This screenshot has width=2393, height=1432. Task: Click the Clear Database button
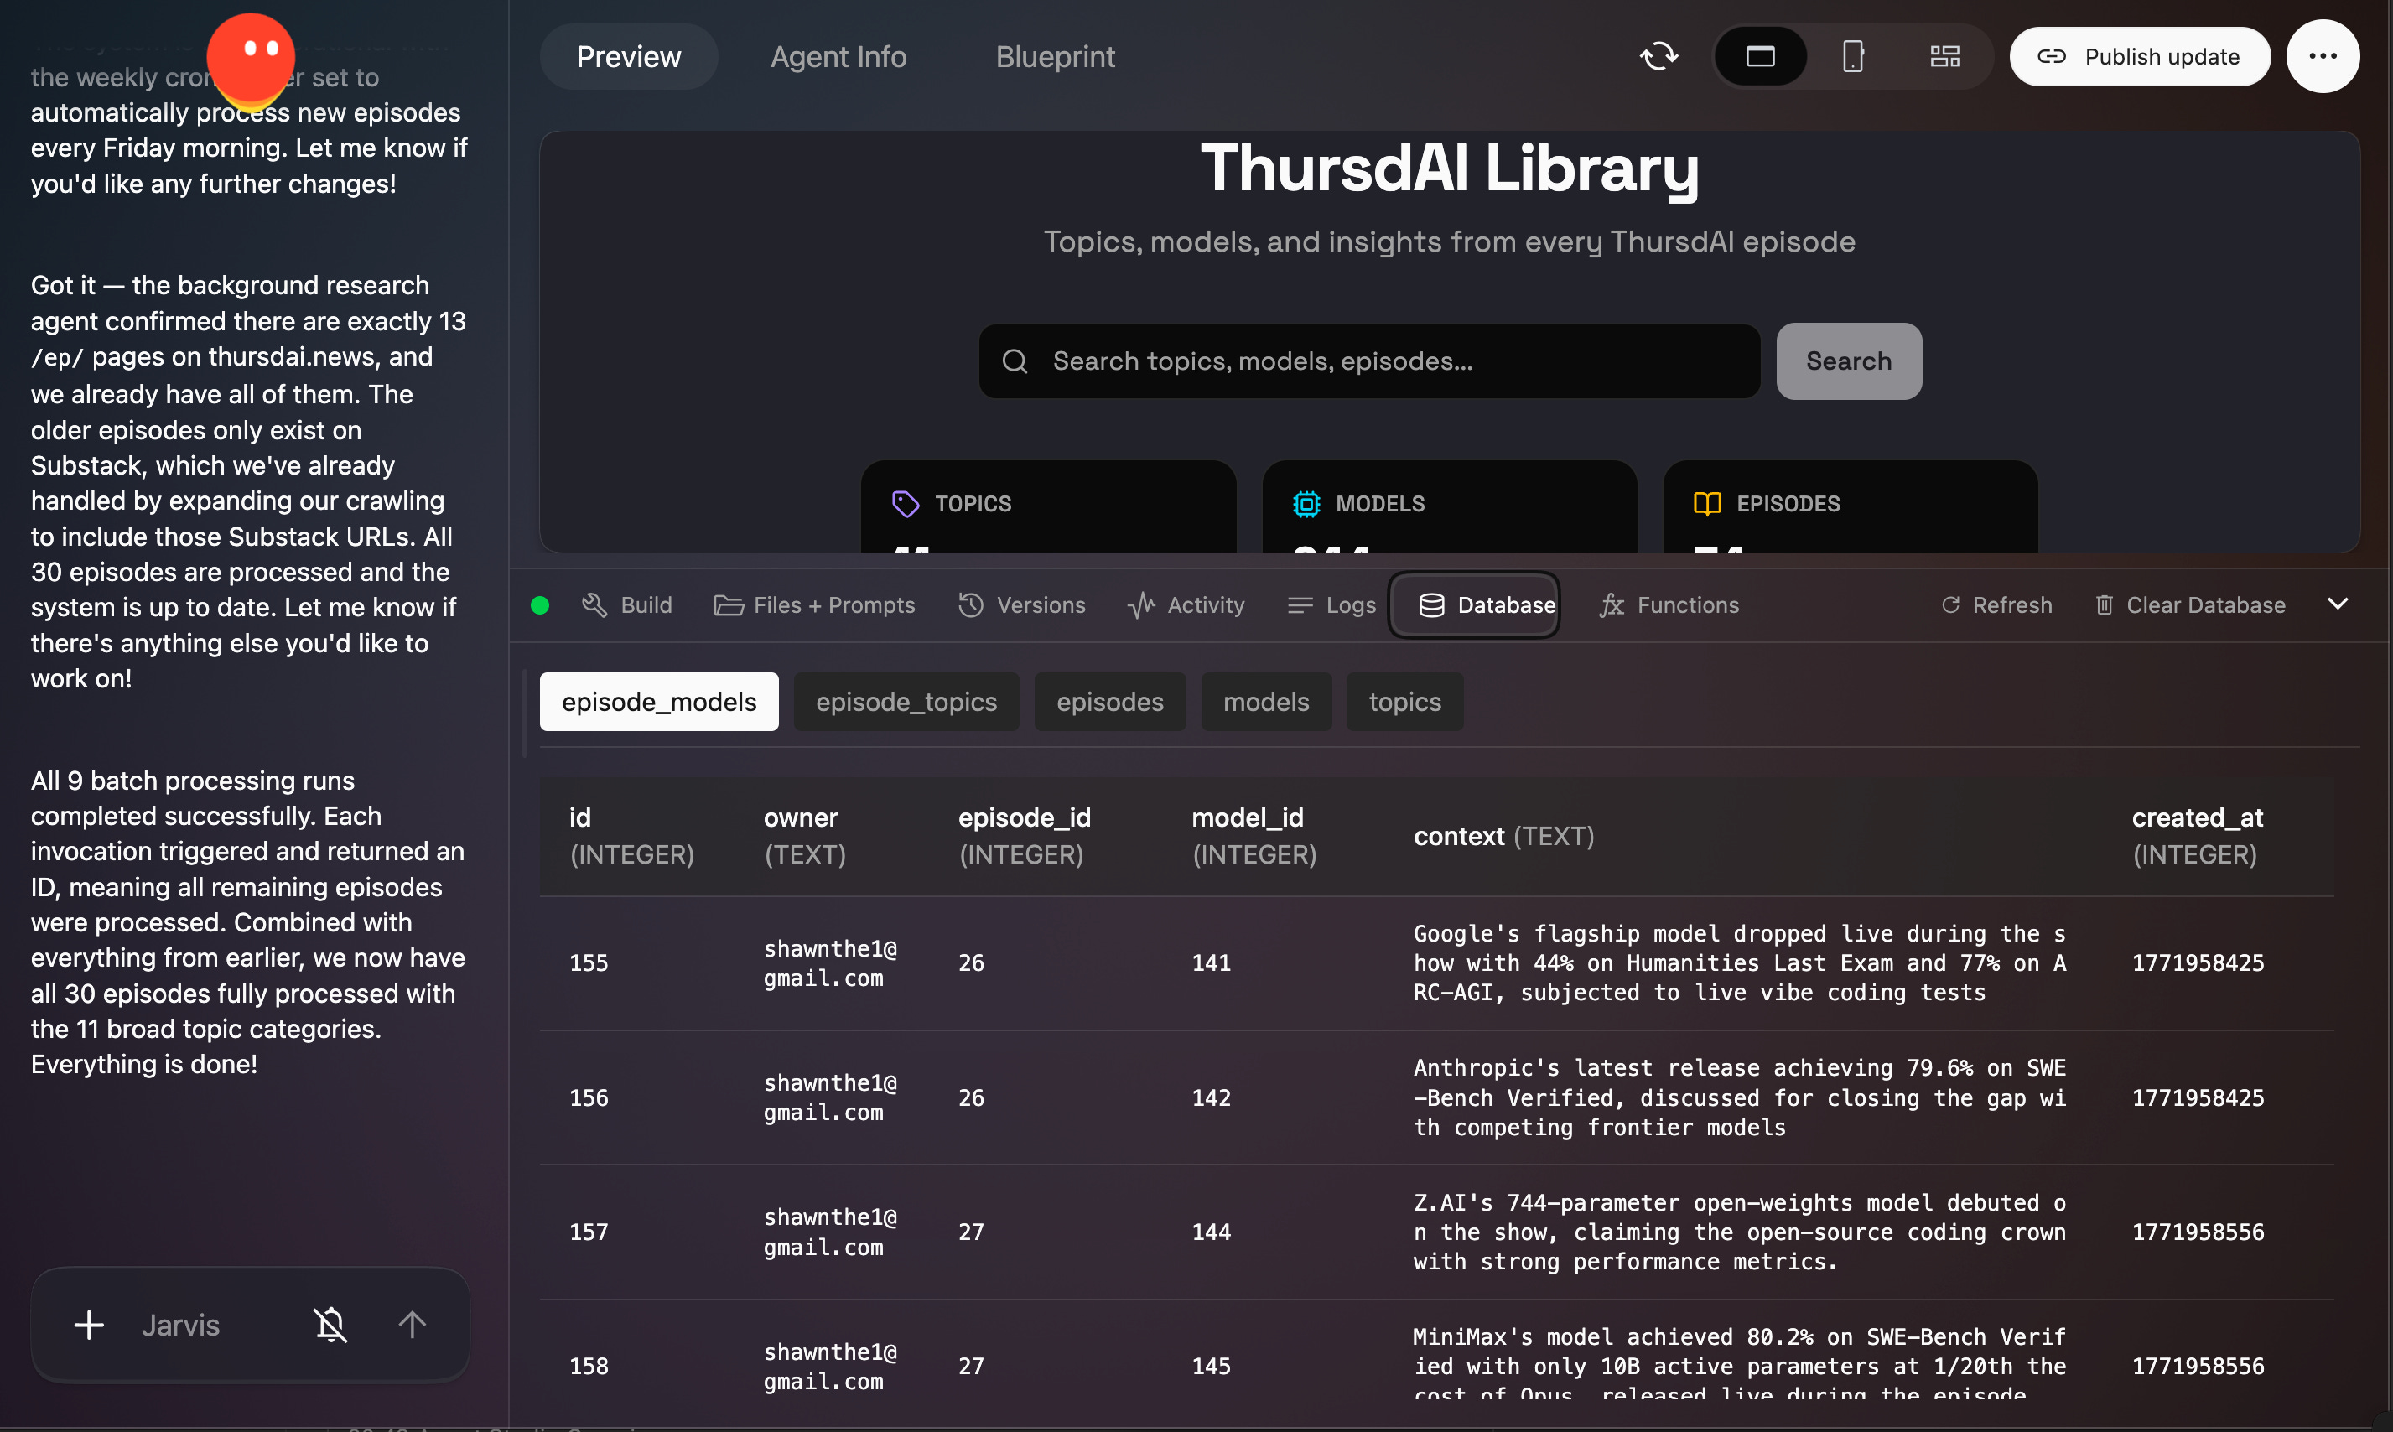pyautogui.click(x=2190, y=605)
